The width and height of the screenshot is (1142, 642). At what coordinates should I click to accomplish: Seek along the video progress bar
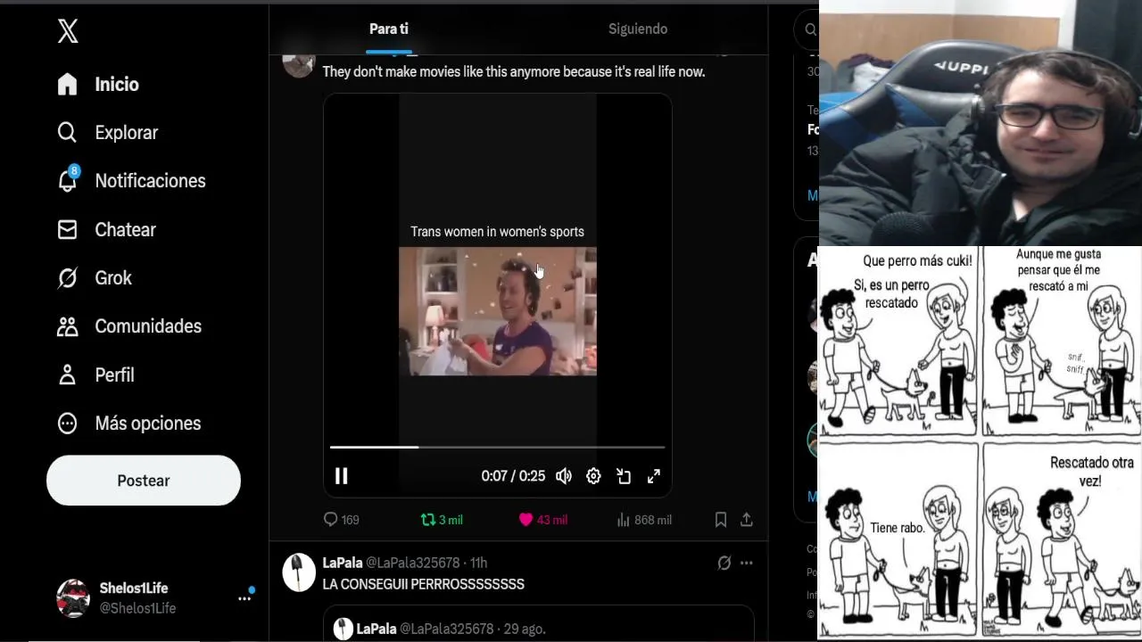pos(497,447)
